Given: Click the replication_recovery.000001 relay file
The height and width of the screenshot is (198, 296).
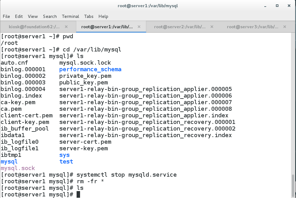Looking at the screenshot, I should [x=147, y=122].
